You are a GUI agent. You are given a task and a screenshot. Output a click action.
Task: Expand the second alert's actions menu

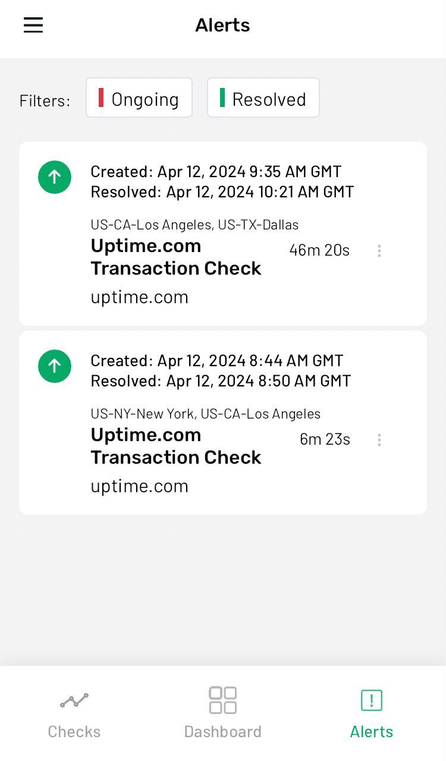click(379, 440)
